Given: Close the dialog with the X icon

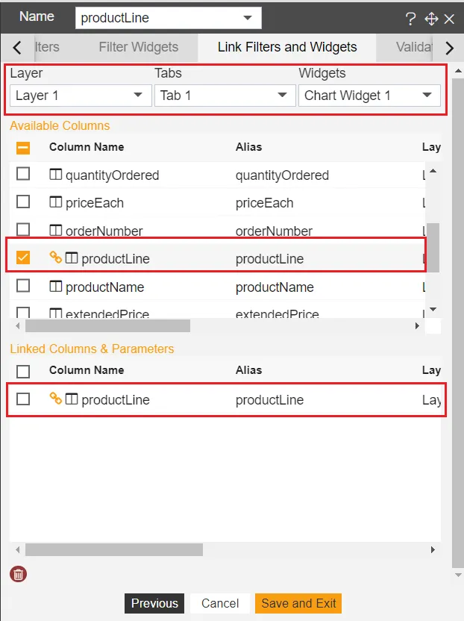Looking at the screenshot, I should [449, 19].
